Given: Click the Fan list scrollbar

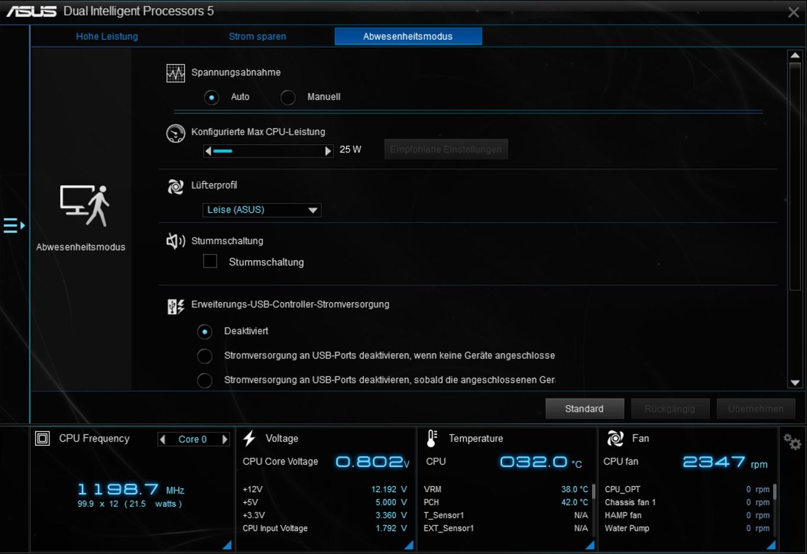Looking at the screenshot, I should [774, 491].
